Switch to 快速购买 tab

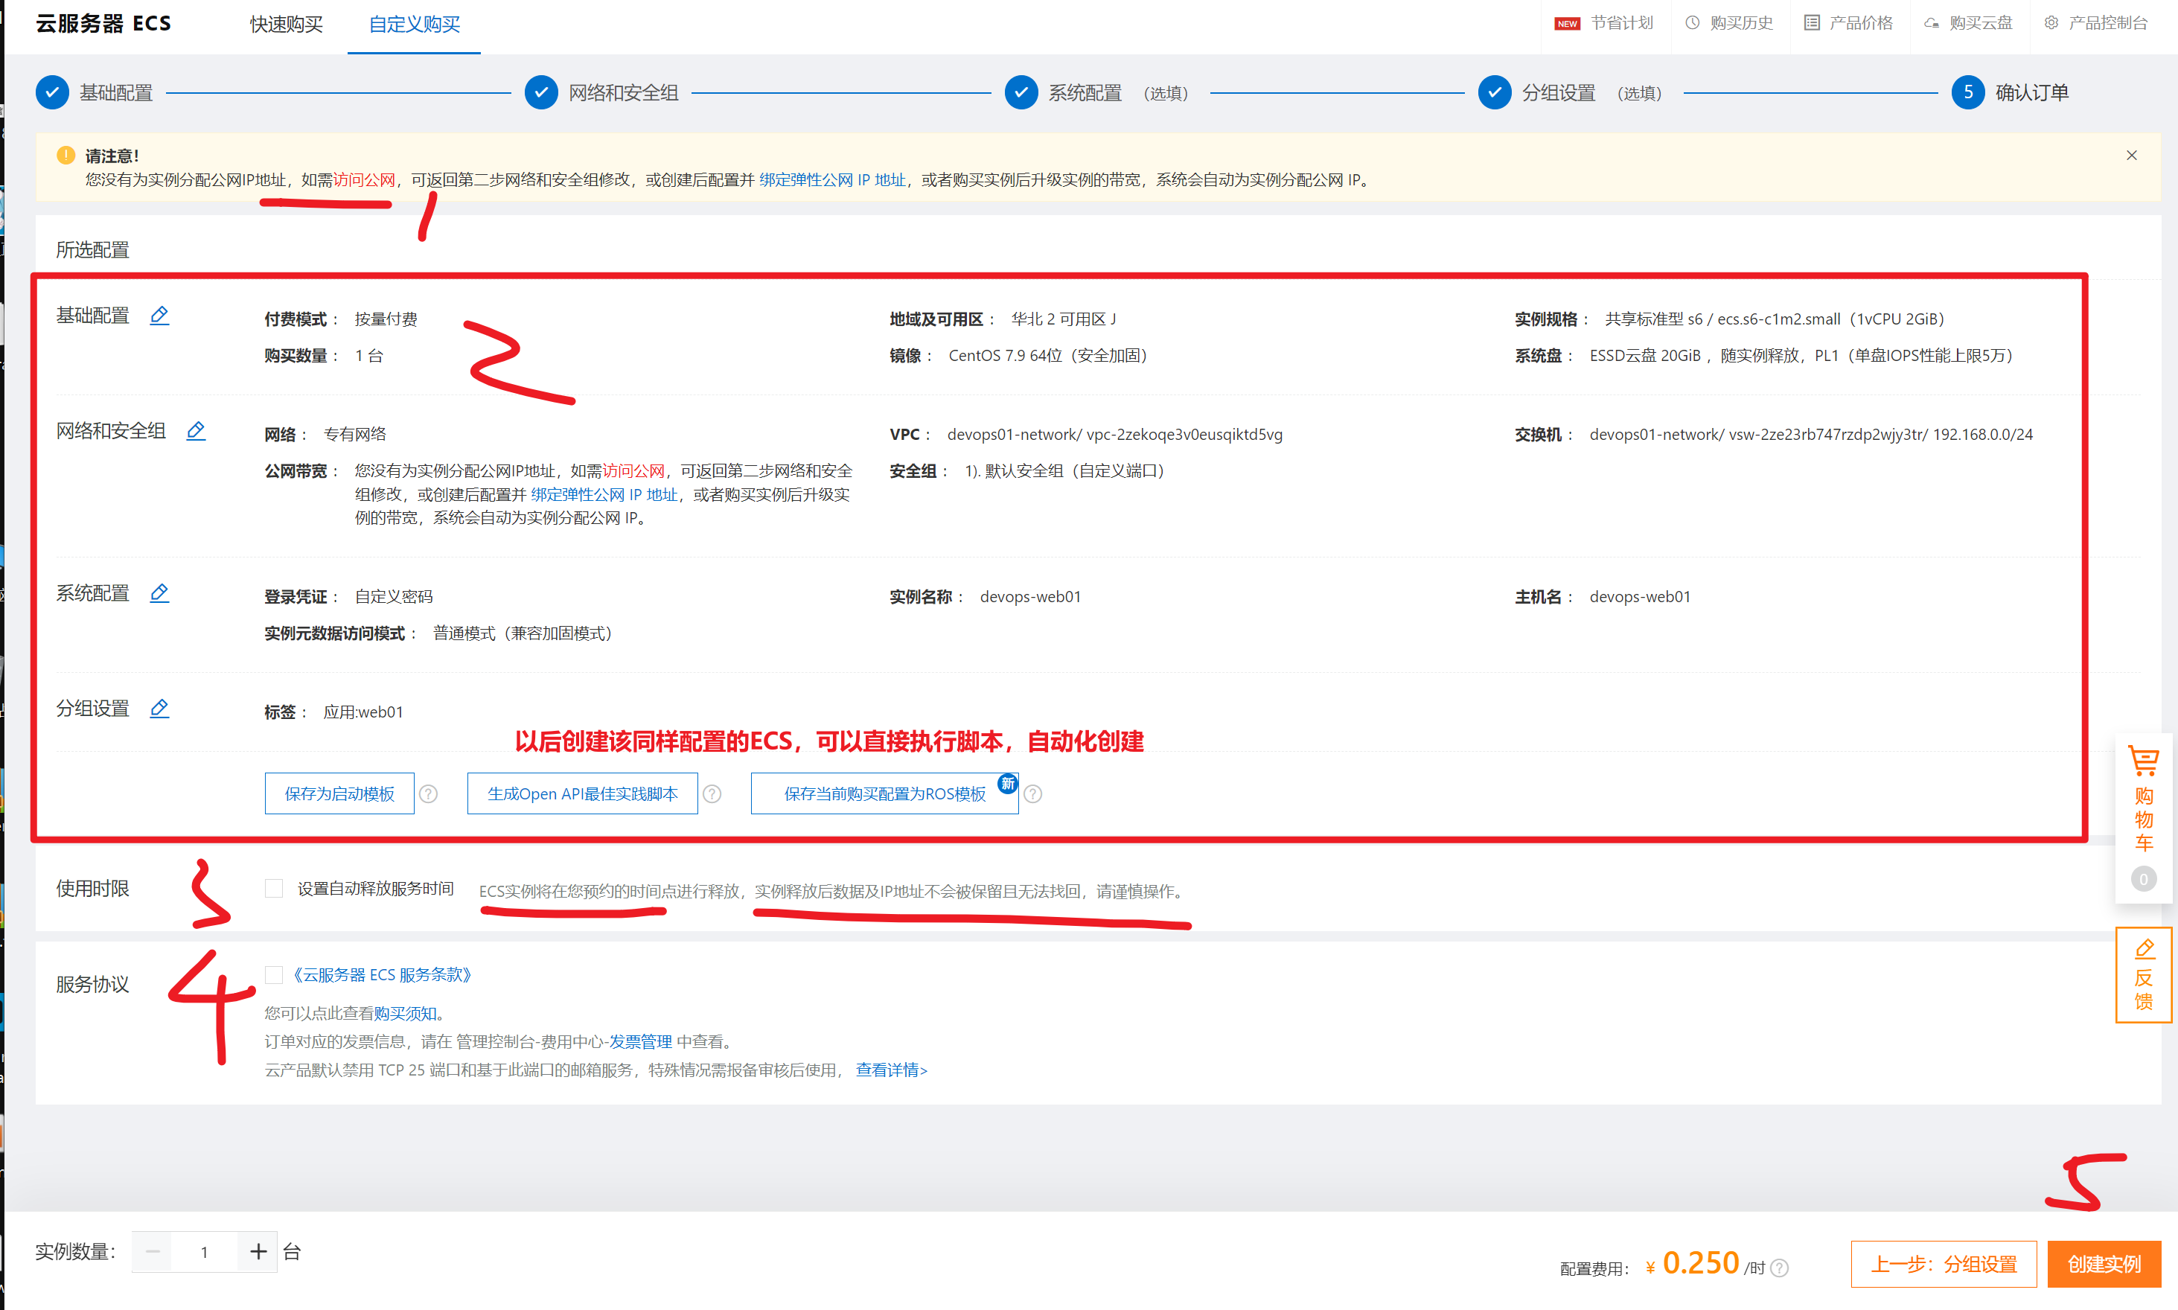click(286, 25)
